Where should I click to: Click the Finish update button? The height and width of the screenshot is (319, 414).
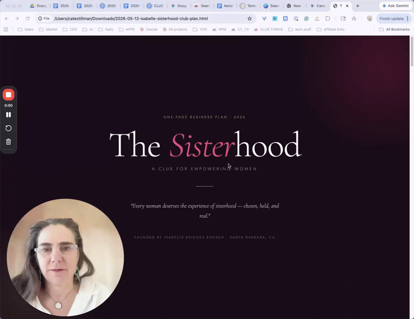pyautogui.click(x=391, y=19)
